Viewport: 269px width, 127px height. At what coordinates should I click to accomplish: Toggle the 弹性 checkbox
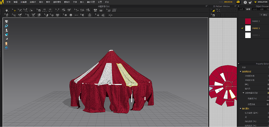pos(268,84)
